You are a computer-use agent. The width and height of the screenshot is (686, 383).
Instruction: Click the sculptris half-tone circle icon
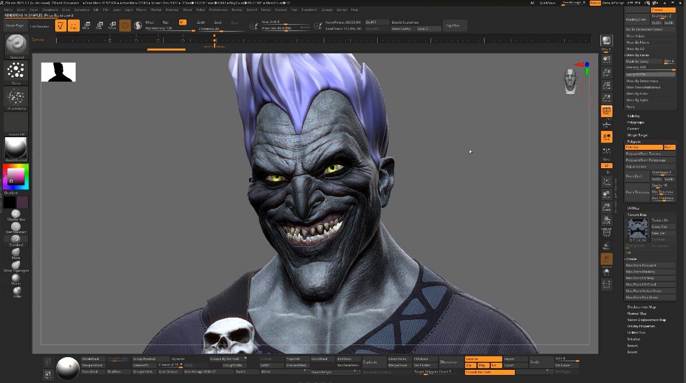138,26
